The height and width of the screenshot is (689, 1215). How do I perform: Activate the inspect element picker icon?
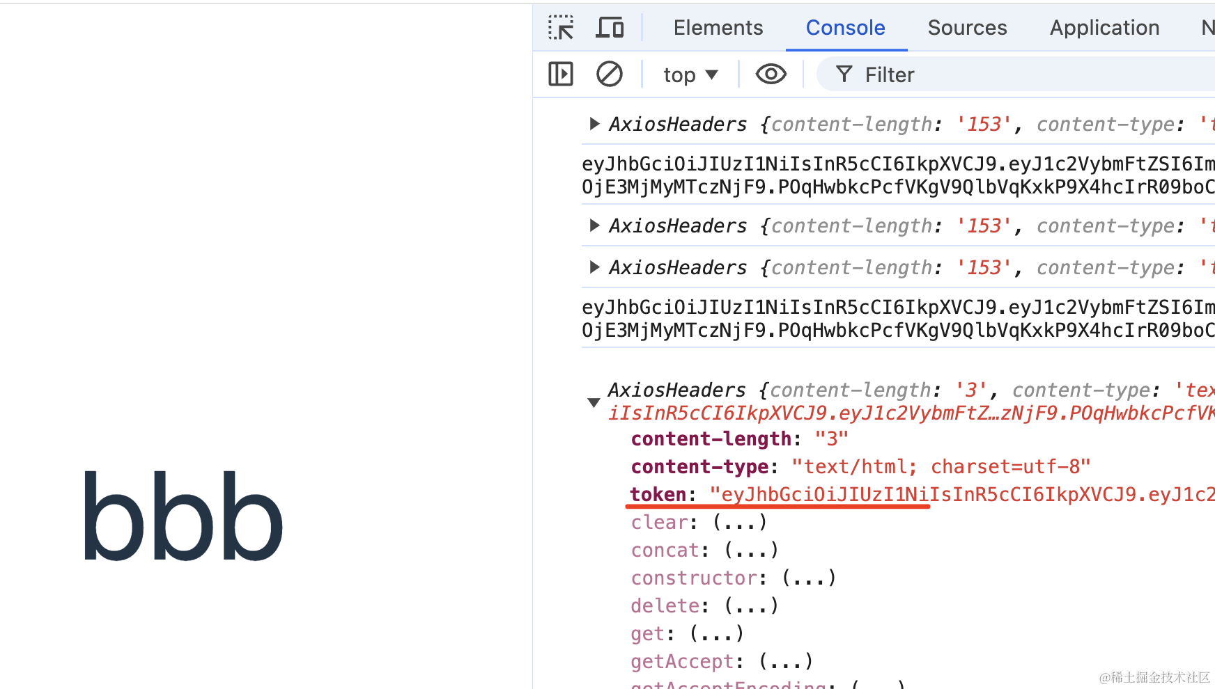point(561,28)
